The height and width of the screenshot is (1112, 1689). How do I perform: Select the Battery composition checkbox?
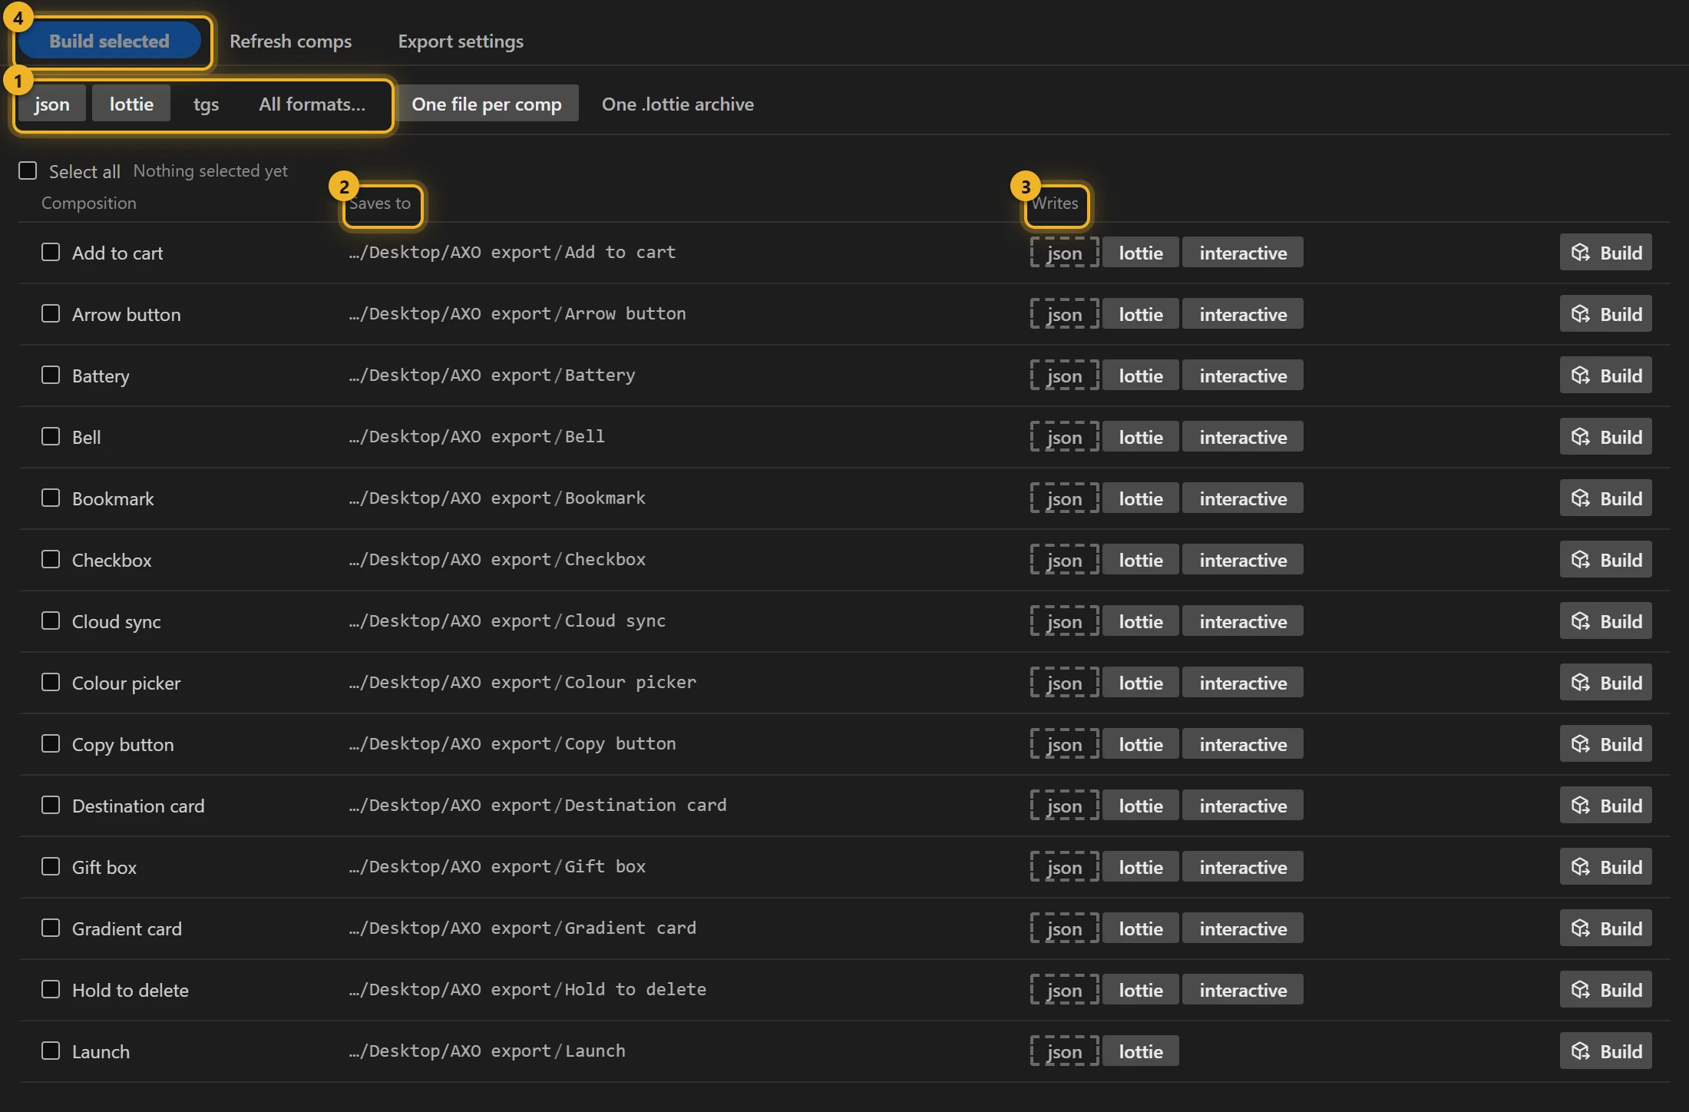point(51,375)
